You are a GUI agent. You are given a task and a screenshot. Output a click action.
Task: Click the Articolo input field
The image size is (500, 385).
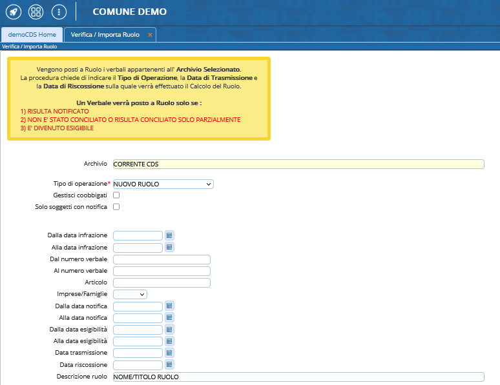[161, 282]
